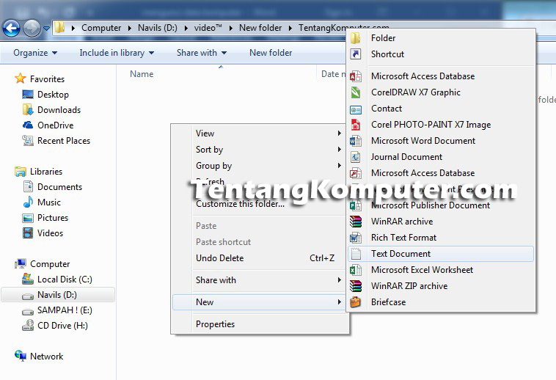Click Computer breadcrumb in address bar
This screenshot has height=380, width=556.
click(101, 28)
